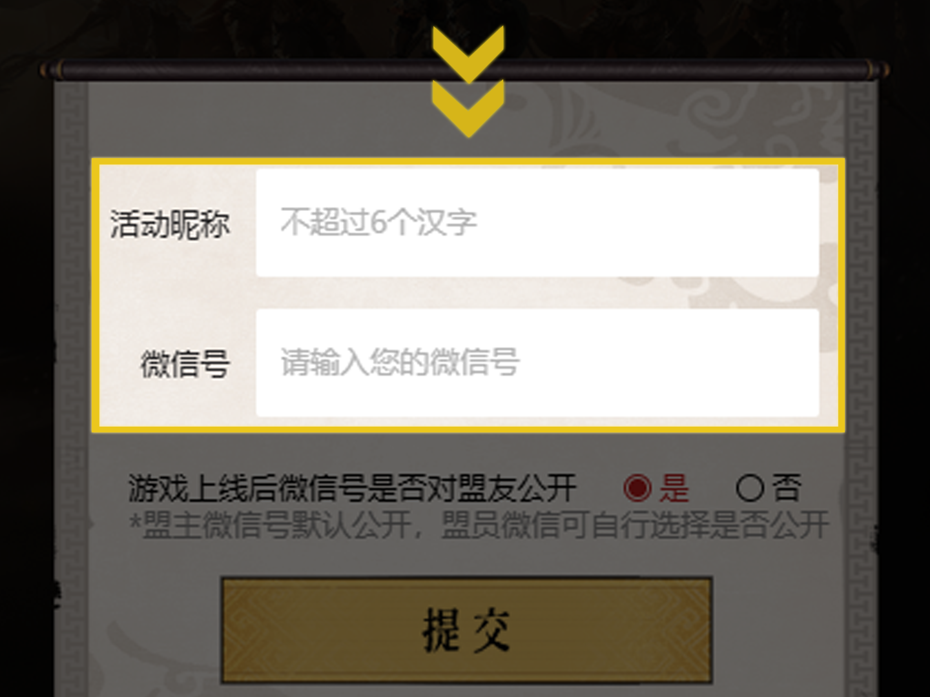Click the 游戏上线后微信号是否对盟友公开 question text
Screen dimensions: 930x697
tap(352, 488)
